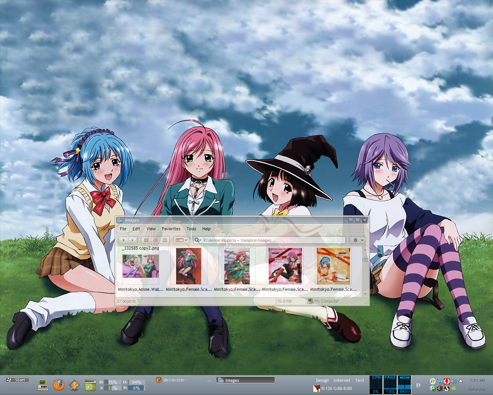Click the 70.8 MB status bar size

tap(284, 301)
